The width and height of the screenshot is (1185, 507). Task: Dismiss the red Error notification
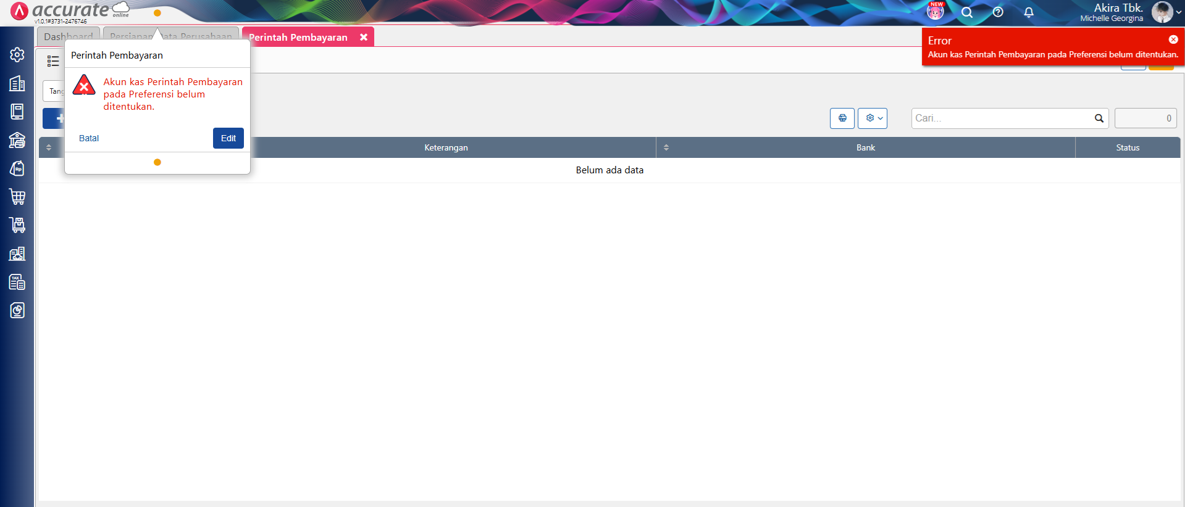[1173, 39]
